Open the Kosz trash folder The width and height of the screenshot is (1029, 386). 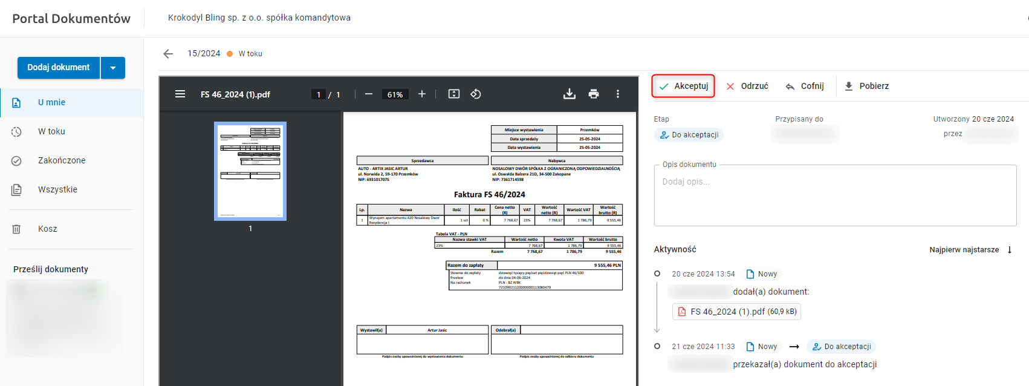coord(48,229)
